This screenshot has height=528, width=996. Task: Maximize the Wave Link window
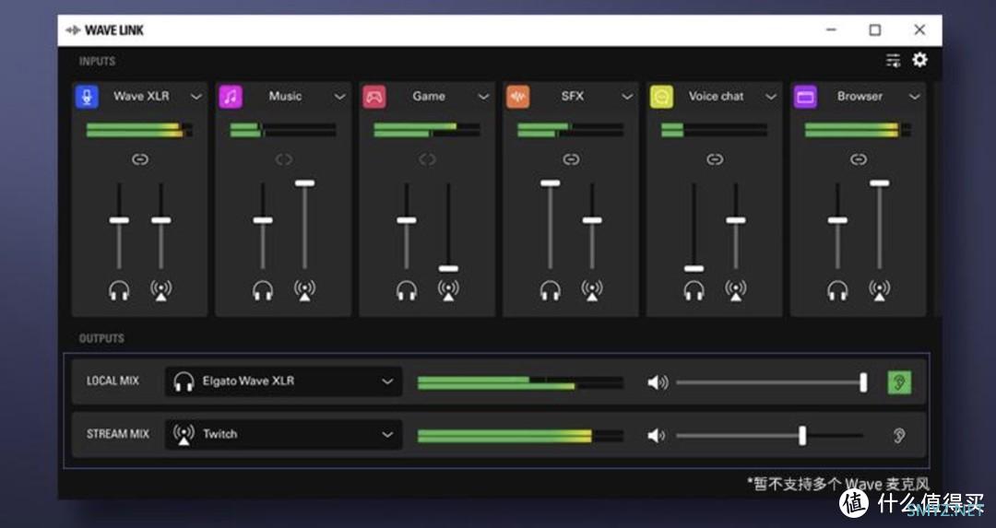pyautogui.click(x=874, y=29)
